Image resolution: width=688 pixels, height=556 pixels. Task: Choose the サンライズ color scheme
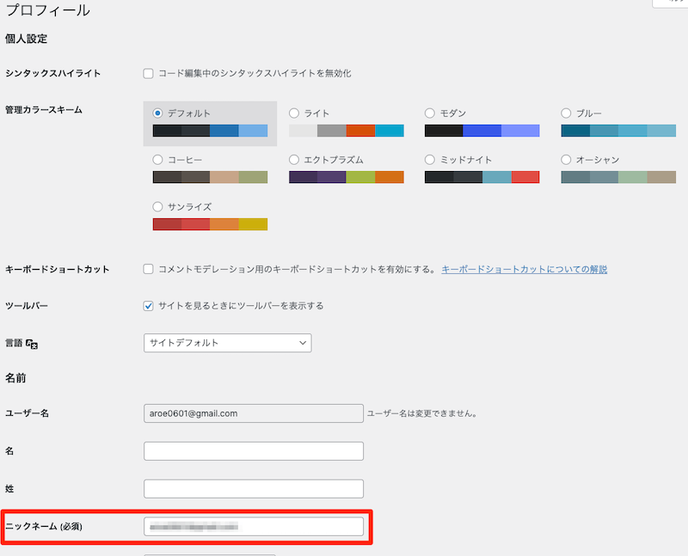[x=157, y=207]
